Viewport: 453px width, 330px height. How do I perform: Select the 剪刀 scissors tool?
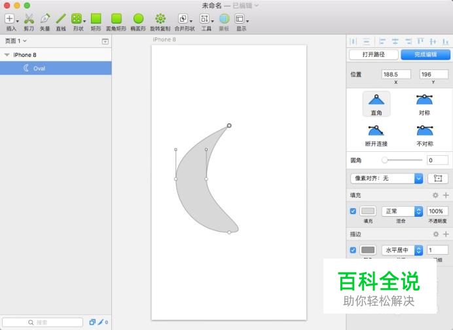pyautogui.click(x=29, y=19)
